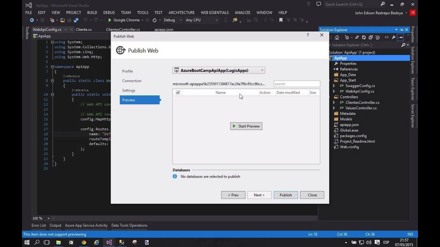Click the Next > button
440x247 pixels.
(x=259, y=195)
